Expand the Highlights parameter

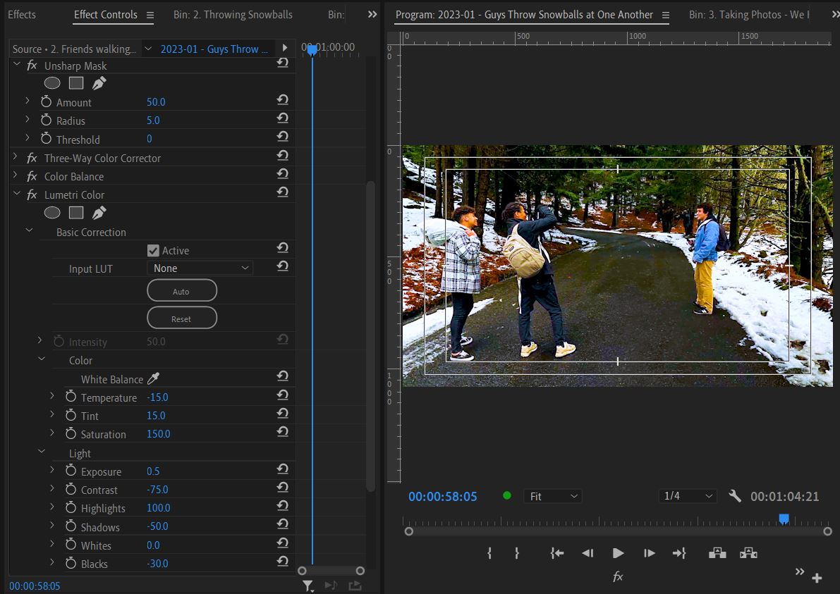[52, 507]
